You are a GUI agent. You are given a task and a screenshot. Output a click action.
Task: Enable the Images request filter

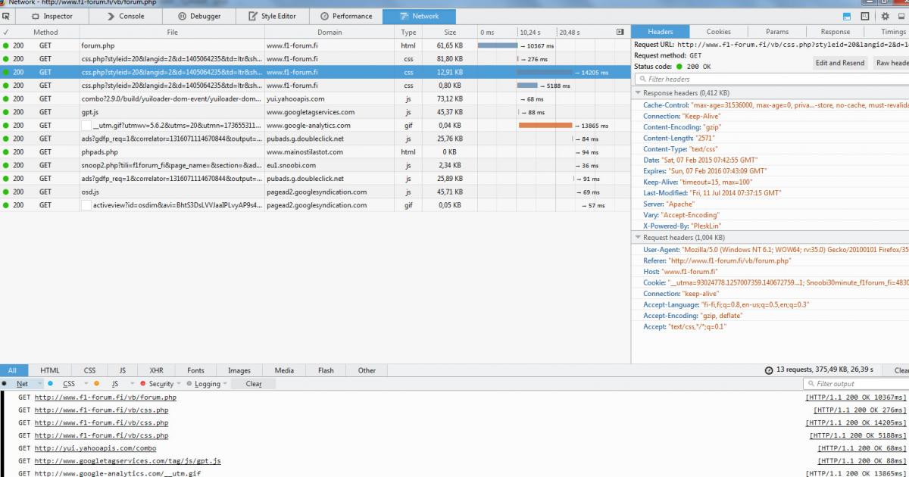(x=239, y=370)
